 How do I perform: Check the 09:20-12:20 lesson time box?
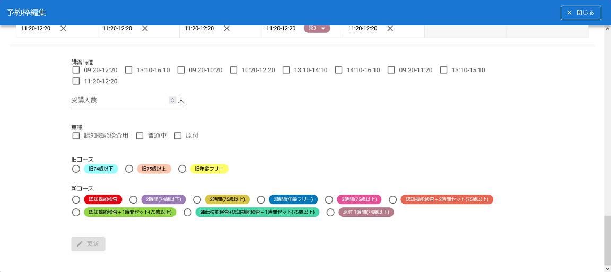(x=76, y=70)
